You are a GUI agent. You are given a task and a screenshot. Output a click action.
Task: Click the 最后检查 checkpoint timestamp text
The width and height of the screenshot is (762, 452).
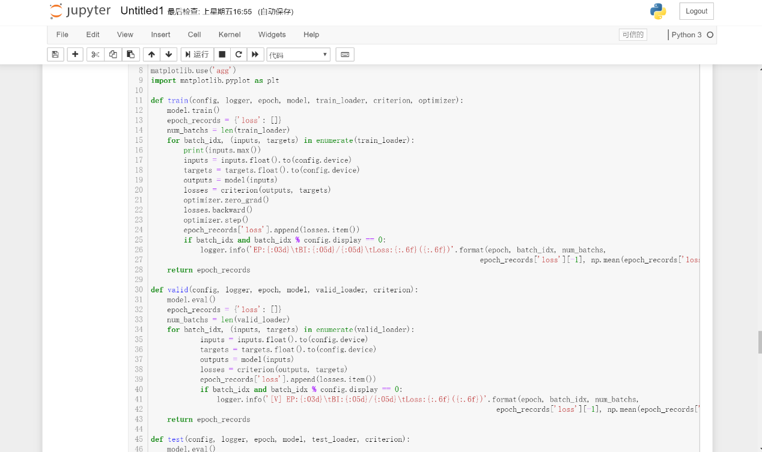coord(210,11)
